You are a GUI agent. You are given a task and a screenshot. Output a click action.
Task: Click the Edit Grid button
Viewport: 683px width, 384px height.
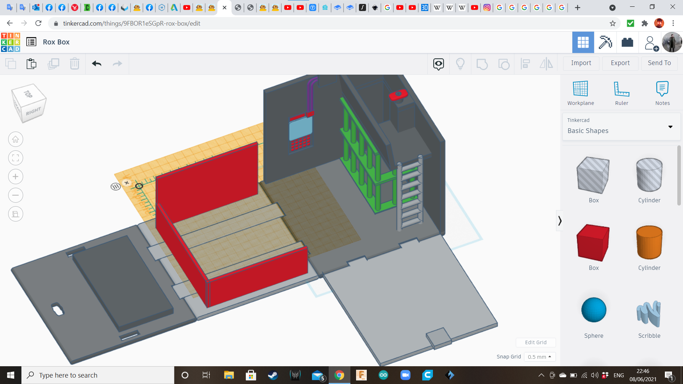tap(535, 342)
